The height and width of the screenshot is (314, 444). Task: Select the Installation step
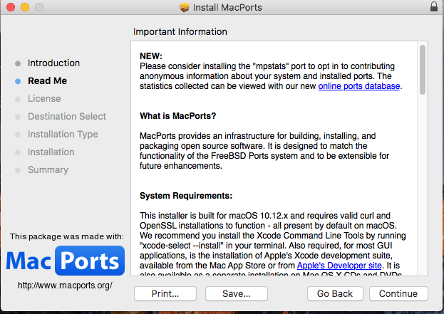51,152
